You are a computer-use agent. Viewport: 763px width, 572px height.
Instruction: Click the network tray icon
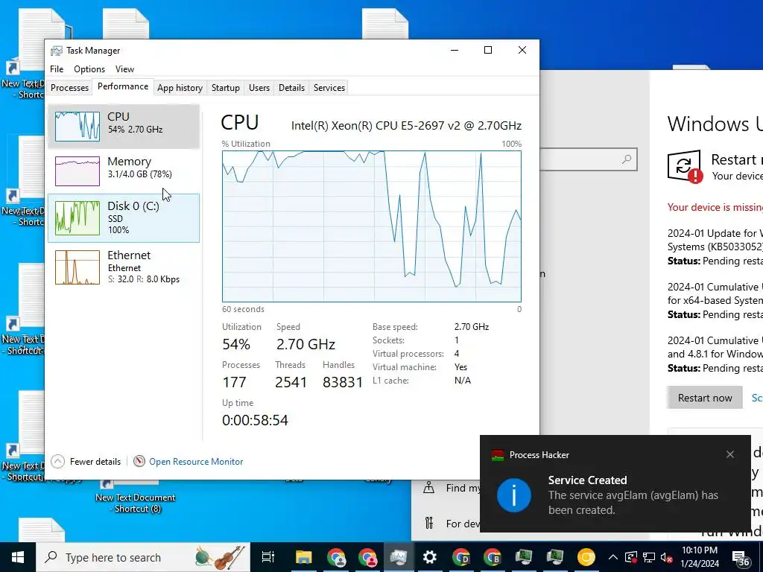[x=649, y=557]
